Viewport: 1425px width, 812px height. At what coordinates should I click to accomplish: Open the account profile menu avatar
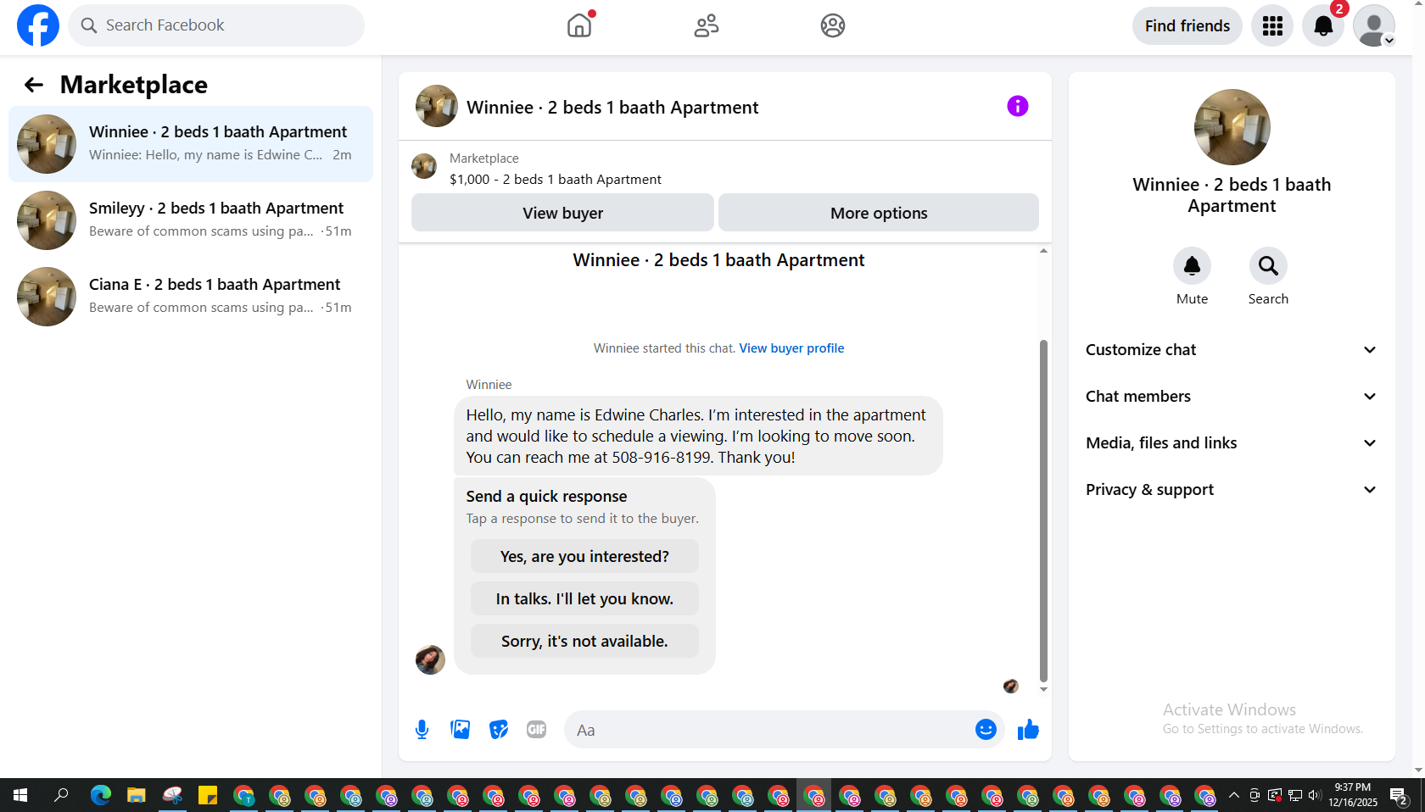1374,25
